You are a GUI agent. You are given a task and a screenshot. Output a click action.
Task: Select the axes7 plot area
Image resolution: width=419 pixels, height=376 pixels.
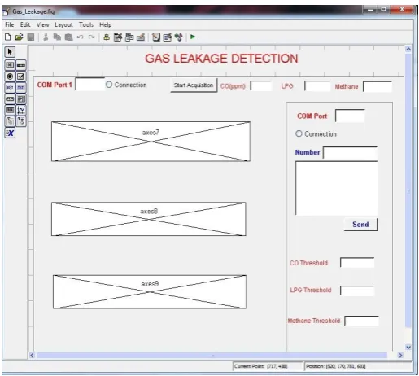[151, 142]
